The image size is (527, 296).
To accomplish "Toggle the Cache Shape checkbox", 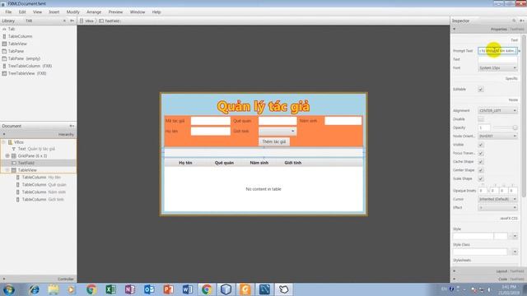I will 481,162.
